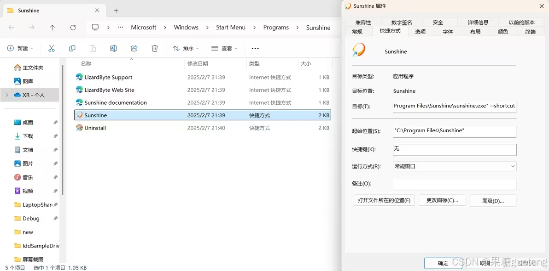Click the Cut scissors icon
The height and width of the screenshot is (271, 549).
(52, 48)
